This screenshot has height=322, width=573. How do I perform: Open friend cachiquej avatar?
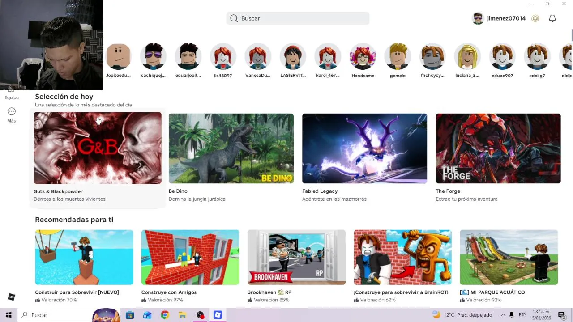[x=153, y=56]
